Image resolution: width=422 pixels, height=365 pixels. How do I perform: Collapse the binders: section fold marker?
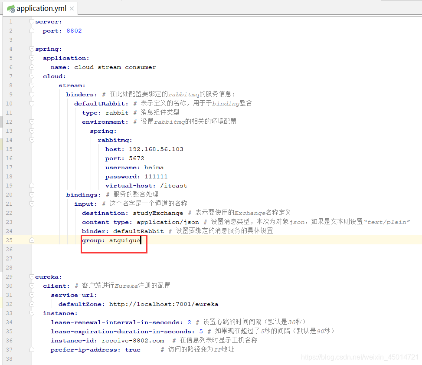tap(32, 94)
